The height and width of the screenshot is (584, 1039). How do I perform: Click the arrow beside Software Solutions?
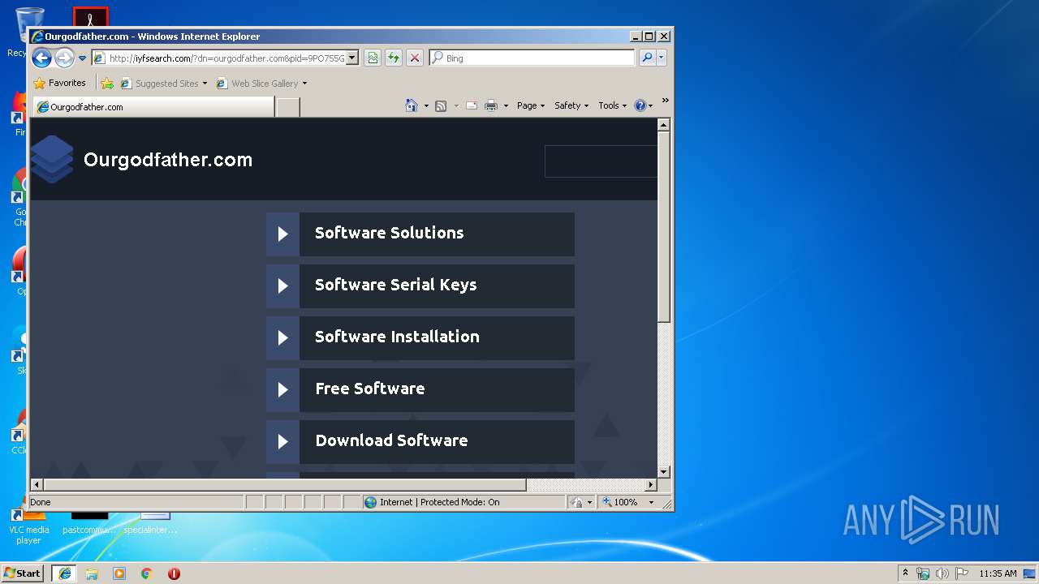click(x=282, y=234)
